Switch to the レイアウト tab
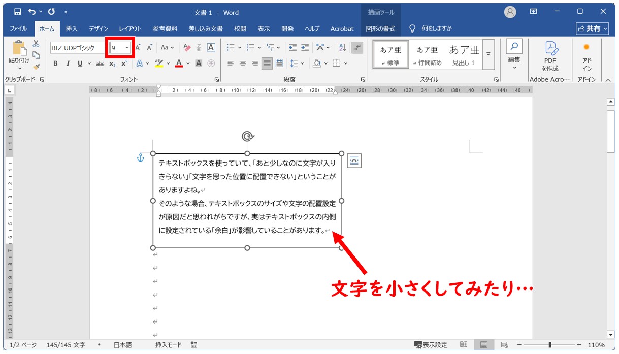This screenshot has height=354, width=619. [131, 29]
